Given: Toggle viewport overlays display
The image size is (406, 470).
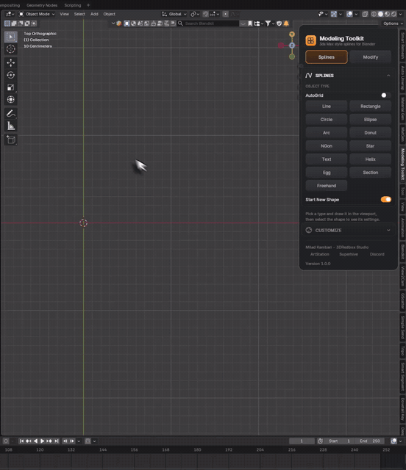Looking at the screenshot, I should [349, 14].
